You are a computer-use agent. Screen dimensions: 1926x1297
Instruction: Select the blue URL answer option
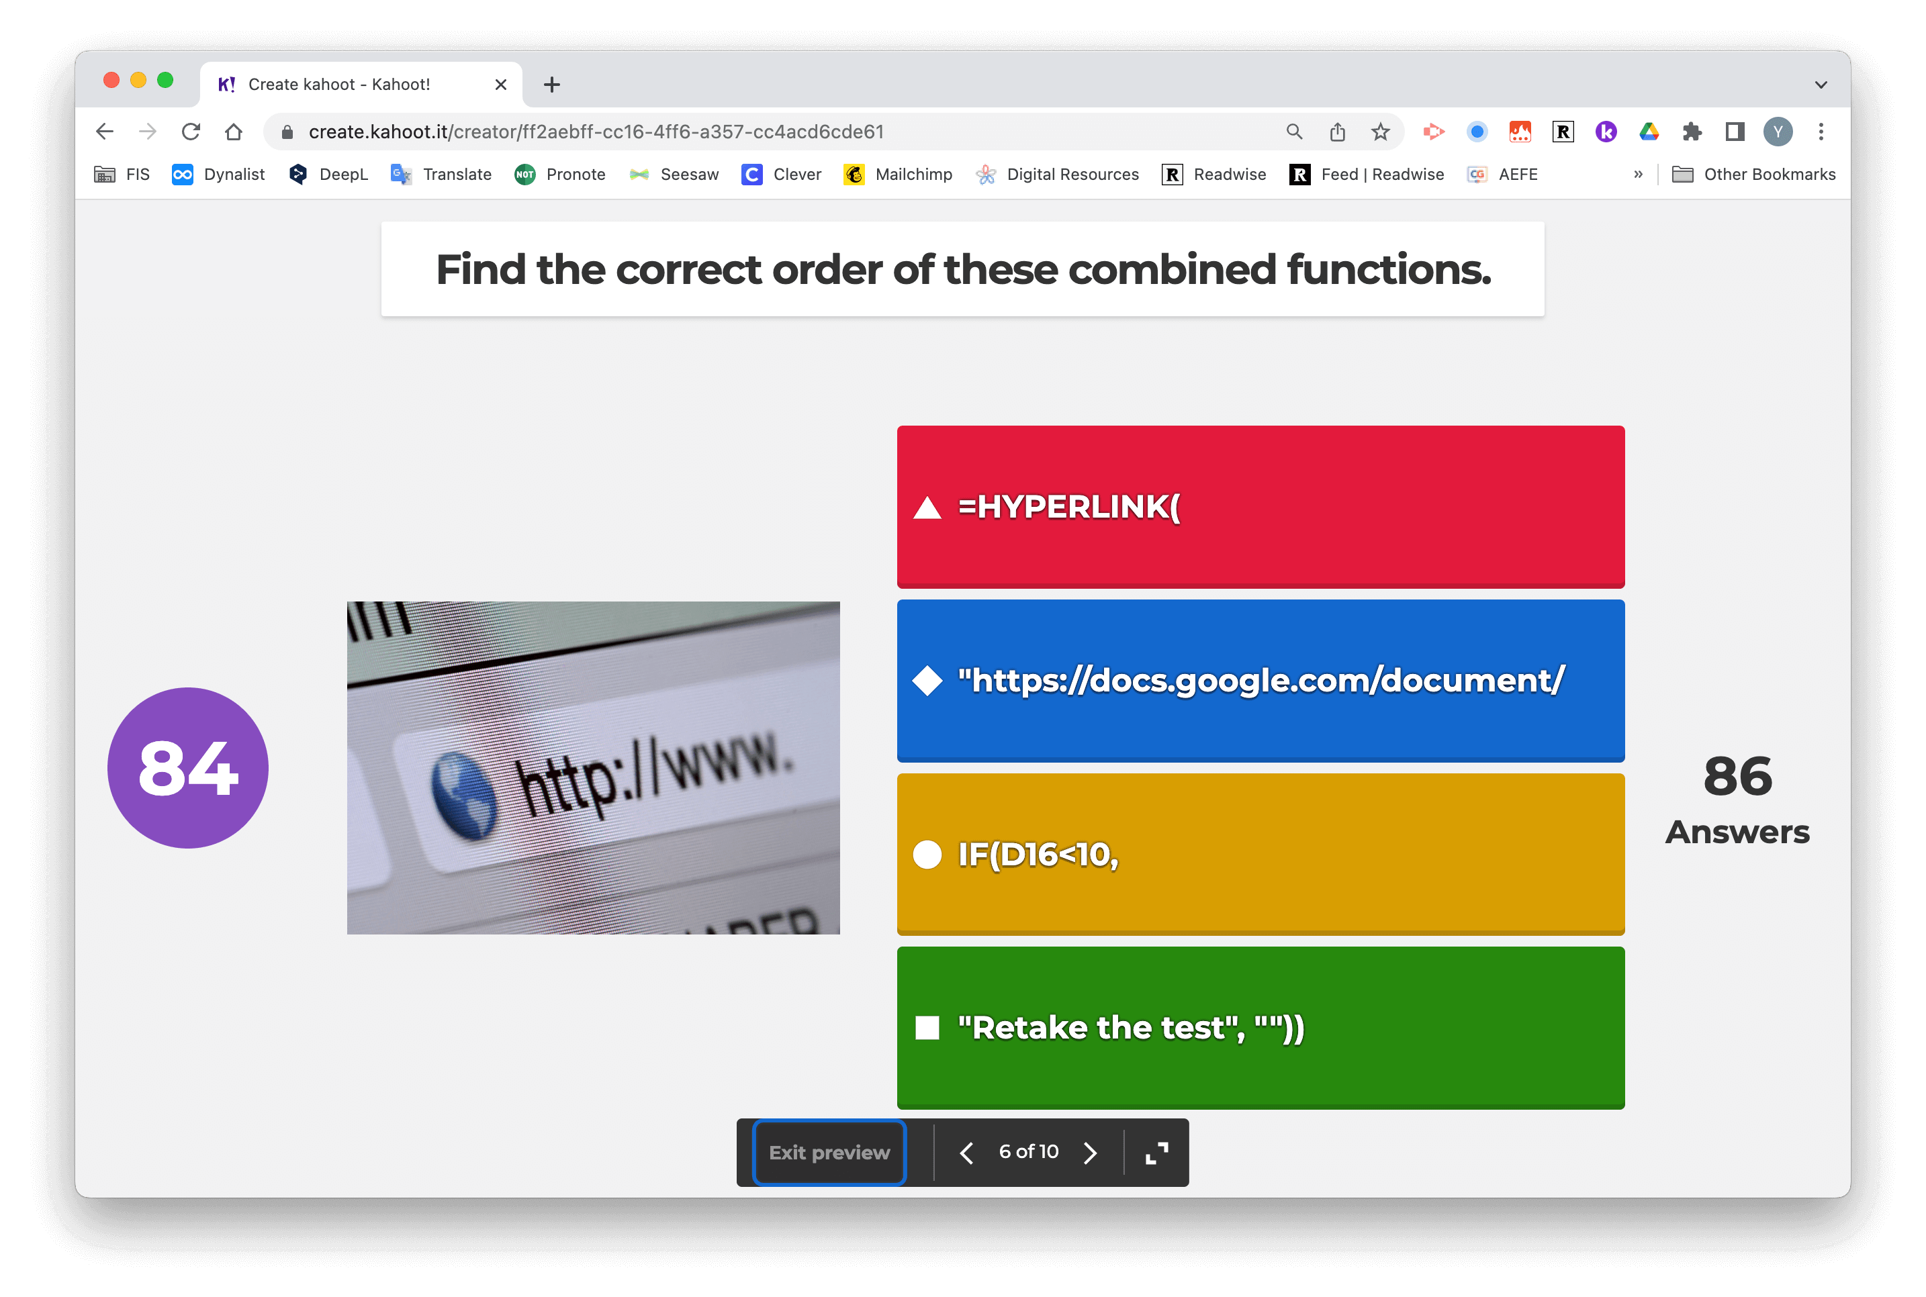click(x=1258, y=680)
